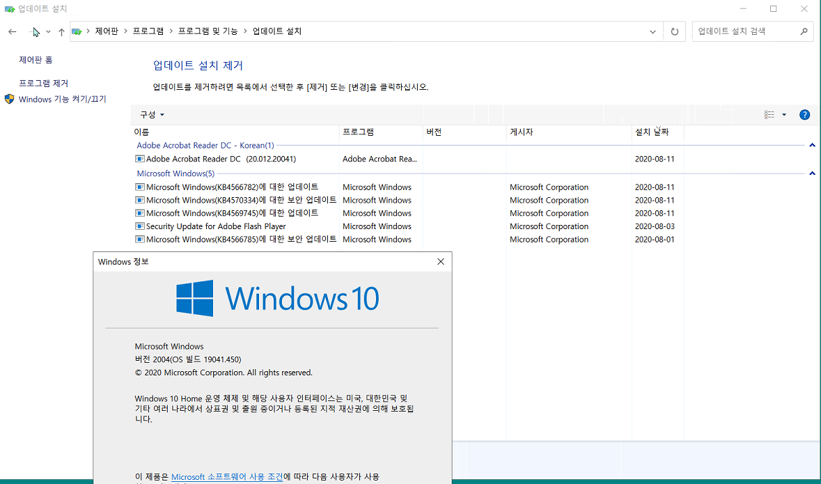Image resolution: width=821 pixels, height=484 pixels.
Task: Click Adobe Acrobat Rea... program cell
Action: (x=380, y=159)
